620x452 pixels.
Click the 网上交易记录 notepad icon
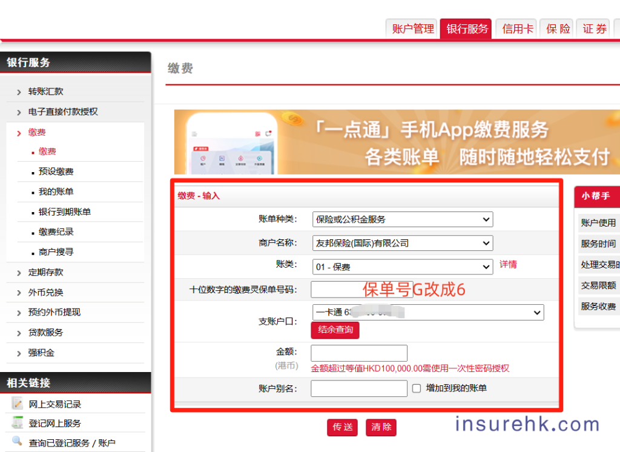[x=18, y=403]
